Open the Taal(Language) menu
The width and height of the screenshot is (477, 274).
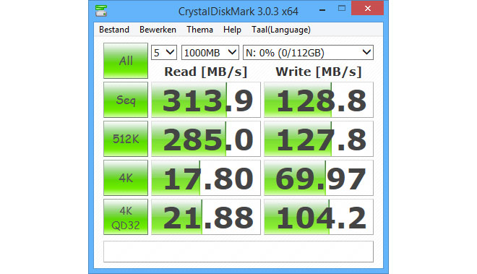coord(281,30)
